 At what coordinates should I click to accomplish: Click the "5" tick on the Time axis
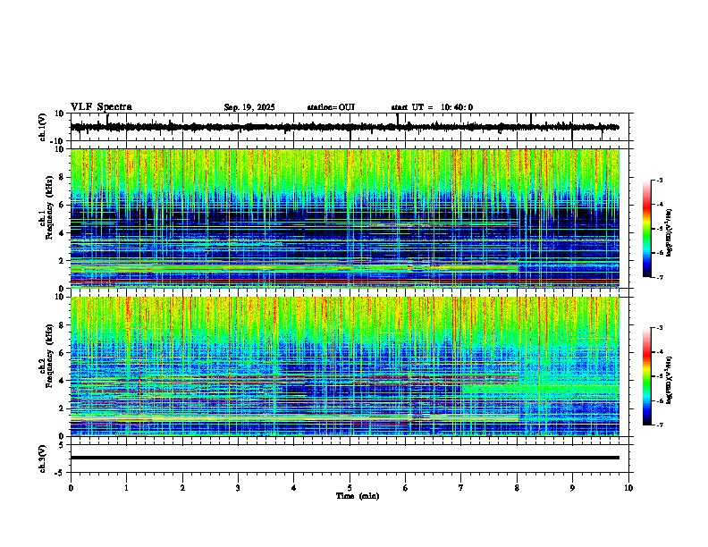click(x=350, y=488)
